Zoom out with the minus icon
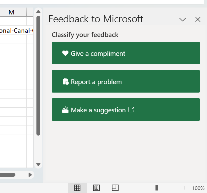Image resolution: width=207 pixels, height=193 pixels. click(129, 188)
